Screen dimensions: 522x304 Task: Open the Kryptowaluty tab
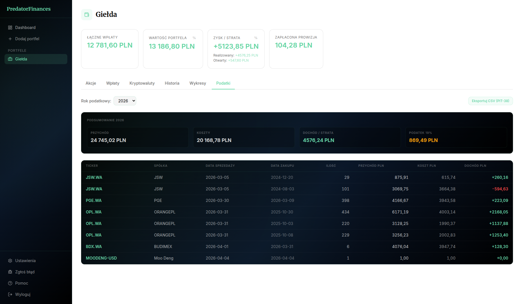pyautogui.click(x=142, y=83)
